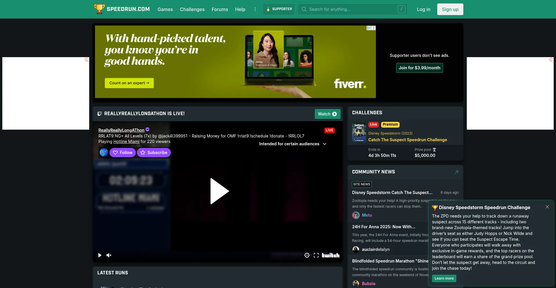Select the settings gear in the video player

pyautogui.click(x=307, y=255)
